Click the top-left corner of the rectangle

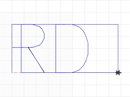(12, 24)
